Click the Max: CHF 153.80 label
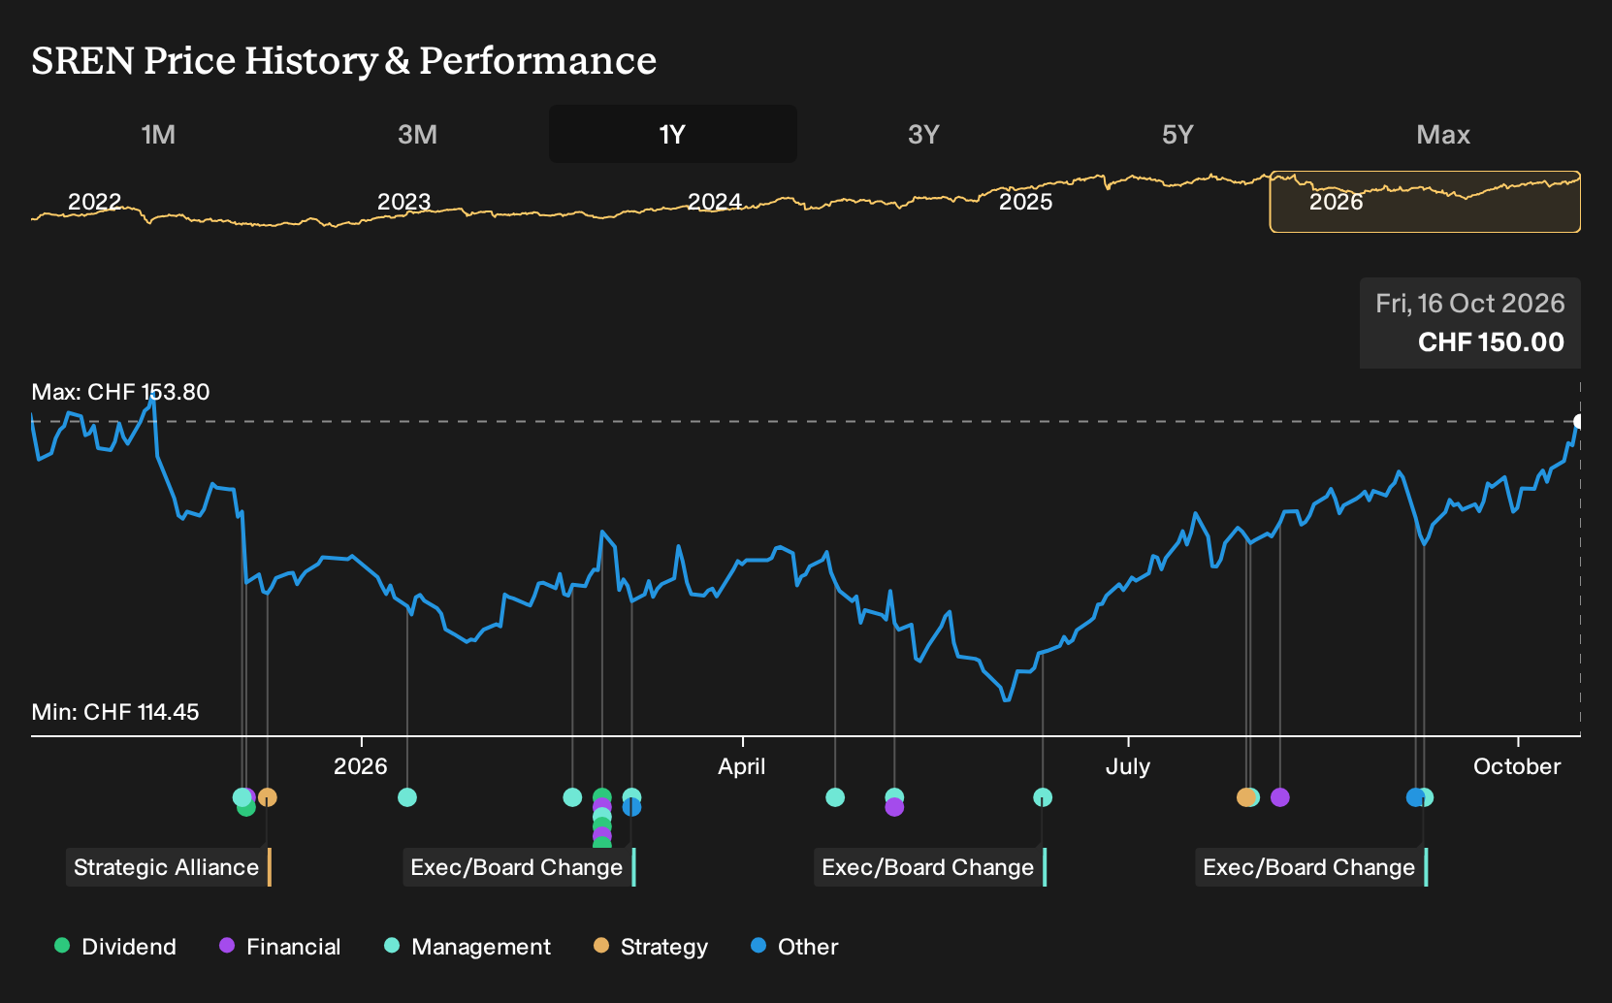Viewport: 1612px width, 1003px height. point(120,392)
